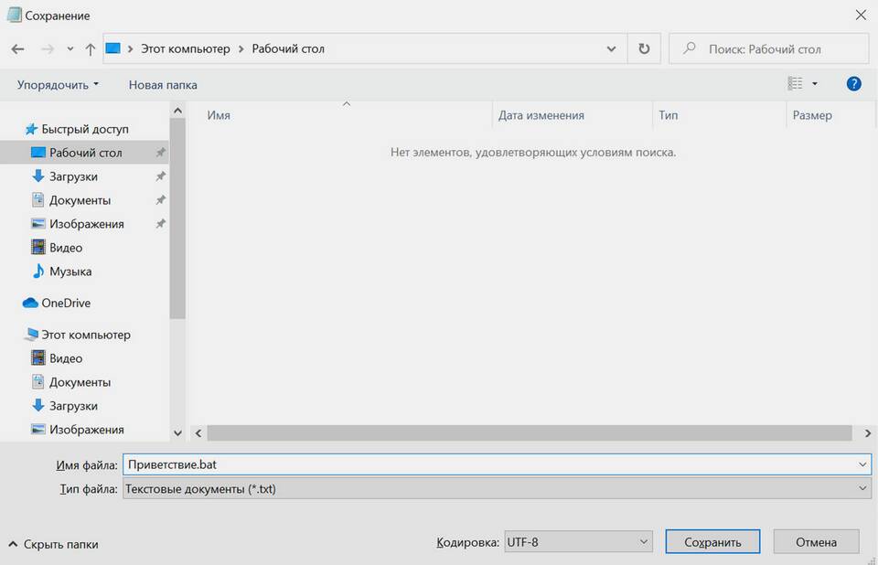The width and height of the screenshot is (878, 565).
Task: Select pinned 'Рабочий стол' in Quick access
Action: click(85, 153)
